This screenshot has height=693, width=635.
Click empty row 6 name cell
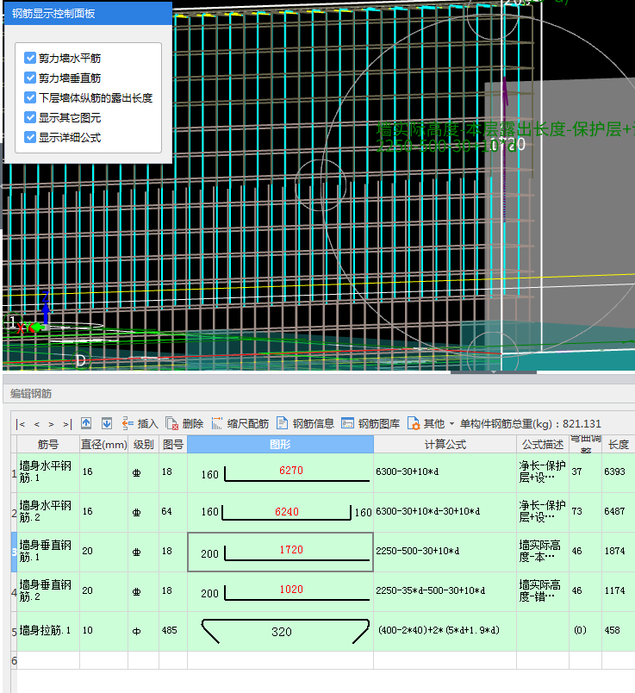point(48,660)
